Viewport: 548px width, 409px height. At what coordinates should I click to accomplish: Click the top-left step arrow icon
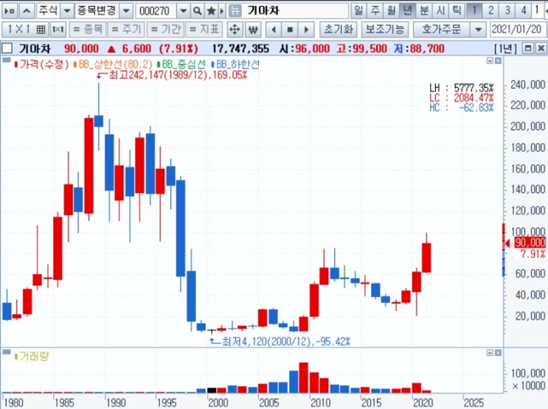pos(10,11)
